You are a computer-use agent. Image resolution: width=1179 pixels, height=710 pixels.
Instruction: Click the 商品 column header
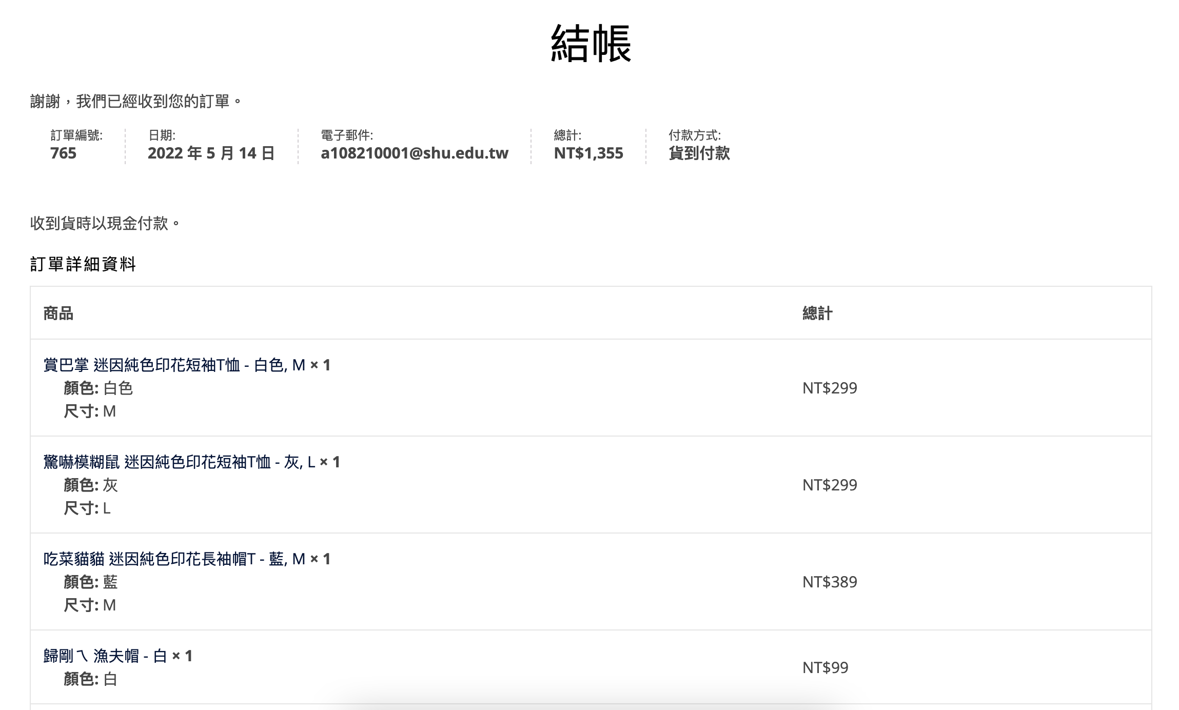tap(58, 313)
